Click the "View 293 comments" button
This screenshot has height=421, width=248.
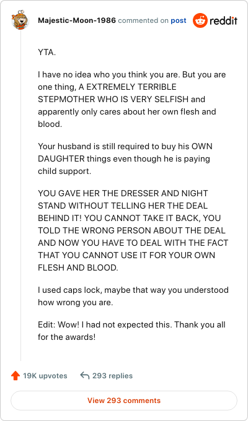click(124, 401)
